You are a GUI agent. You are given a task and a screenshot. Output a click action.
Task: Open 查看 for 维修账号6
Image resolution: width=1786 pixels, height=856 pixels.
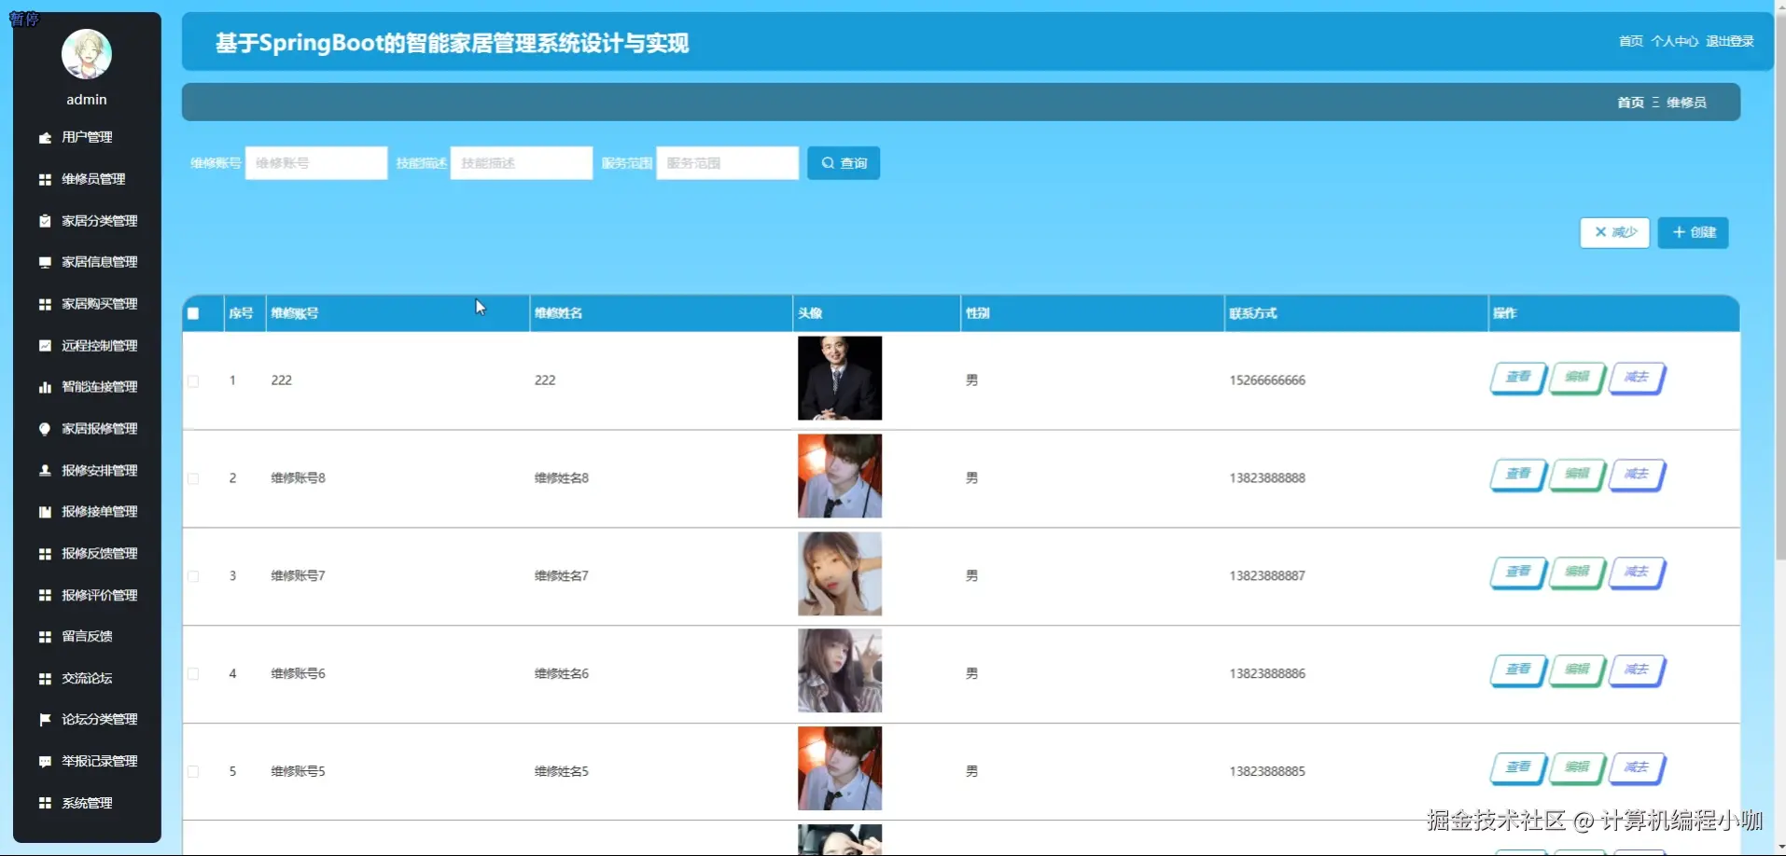[1518, 670]
